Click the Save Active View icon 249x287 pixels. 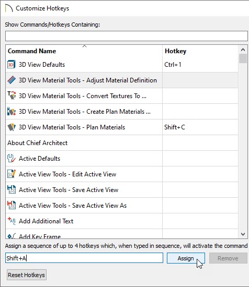point(12,189)
